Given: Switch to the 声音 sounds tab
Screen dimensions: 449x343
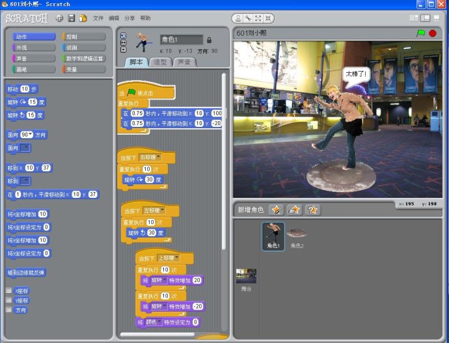Looking at the screenshot, I should (x=184, y=62).
